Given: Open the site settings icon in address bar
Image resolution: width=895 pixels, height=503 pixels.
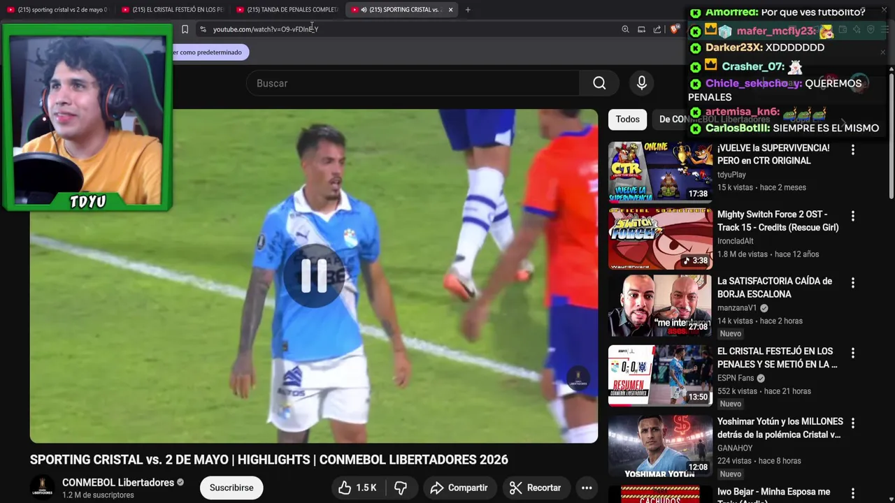Looking at the screenshot, I should [203, 29].
